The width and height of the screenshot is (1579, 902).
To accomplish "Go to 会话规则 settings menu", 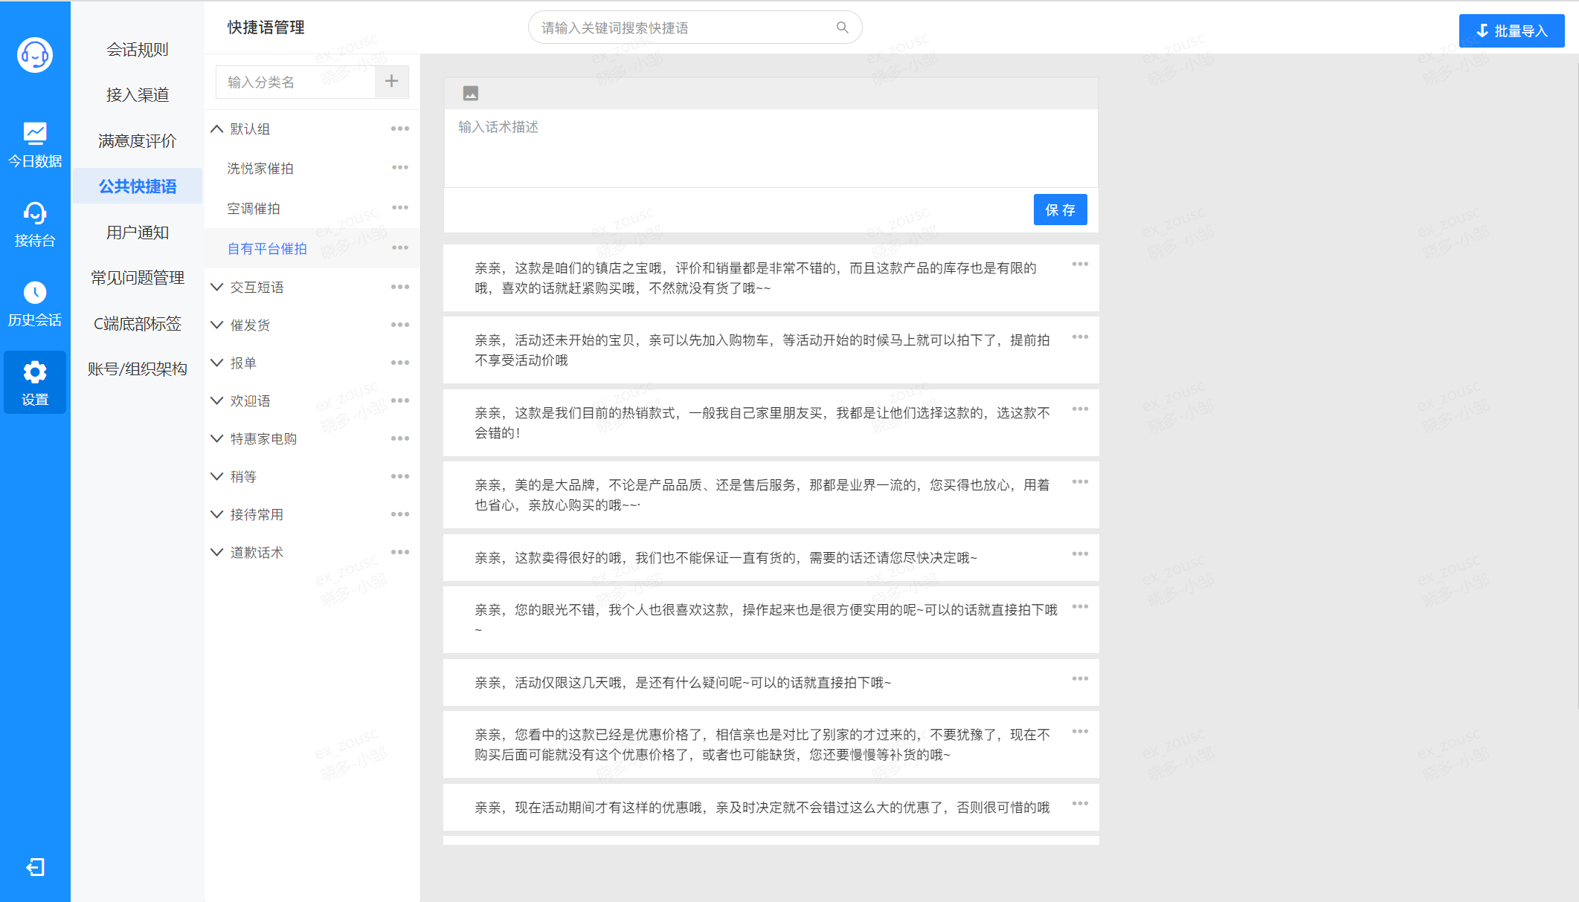I will click(138, 50).
